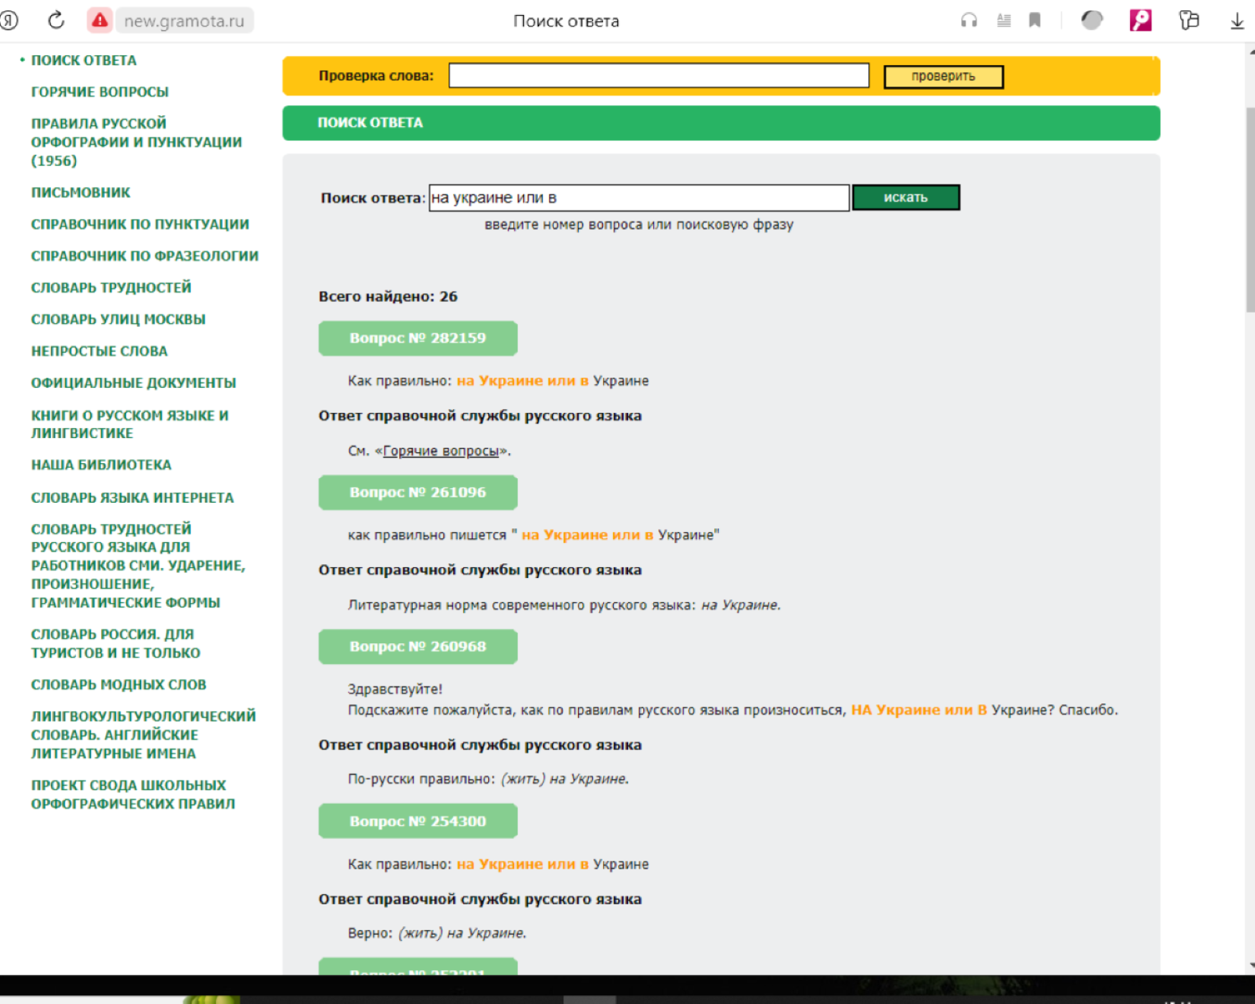Click the yellow проверить button
1255x1004 pixels.
pyautogui.click(x=943, y=77)
